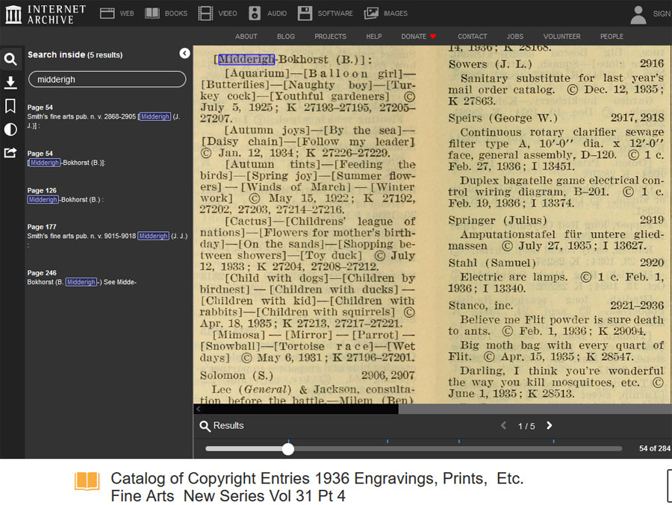Open the user account icon

[638, 13]
